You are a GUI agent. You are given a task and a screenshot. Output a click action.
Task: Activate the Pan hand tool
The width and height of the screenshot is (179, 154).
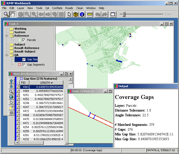(13, 14)
